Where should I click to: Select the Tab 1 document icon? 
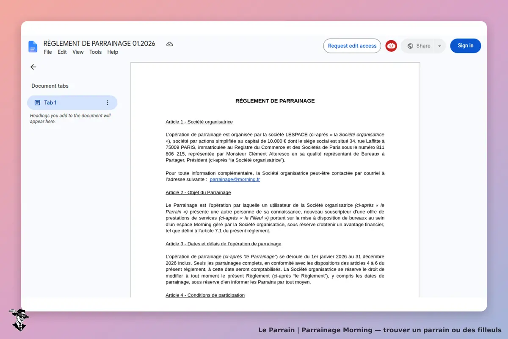[37, 103]
